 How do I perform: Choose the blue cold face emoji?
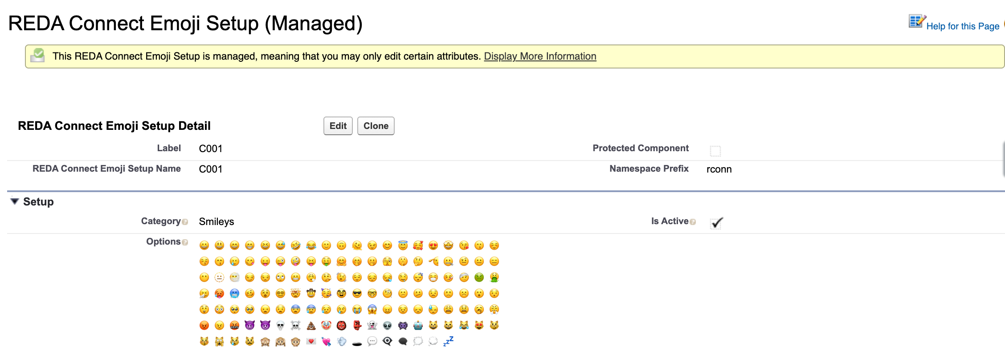click(235, 293)
